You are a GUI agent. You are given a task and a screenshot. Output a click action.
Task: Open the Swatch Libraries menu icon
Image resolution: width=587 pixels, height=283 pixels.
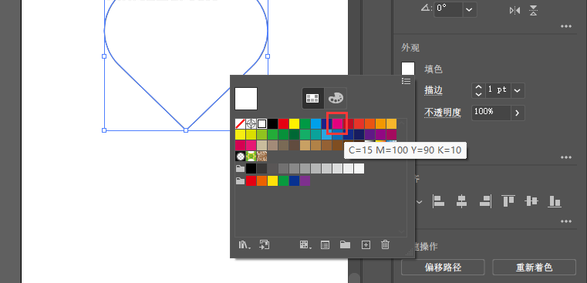pyautogui.click(x=244, y=244)
